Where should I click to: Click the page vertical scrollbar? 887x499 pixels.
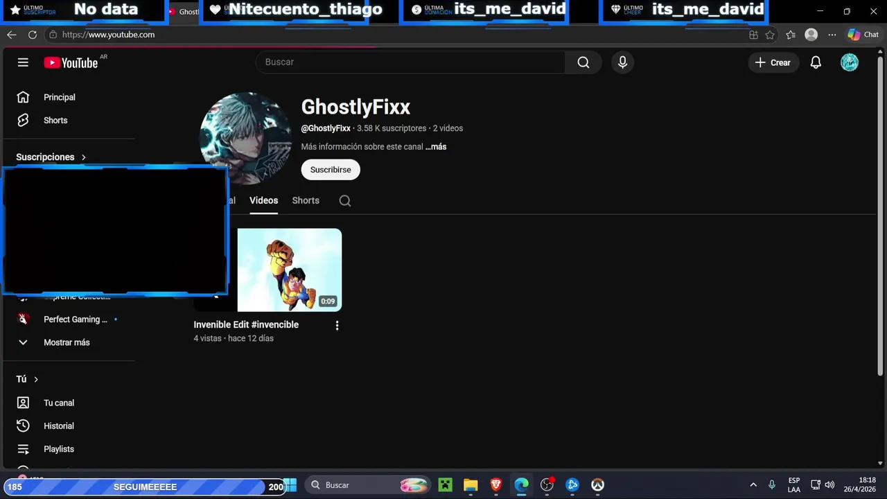coord(881,215)
